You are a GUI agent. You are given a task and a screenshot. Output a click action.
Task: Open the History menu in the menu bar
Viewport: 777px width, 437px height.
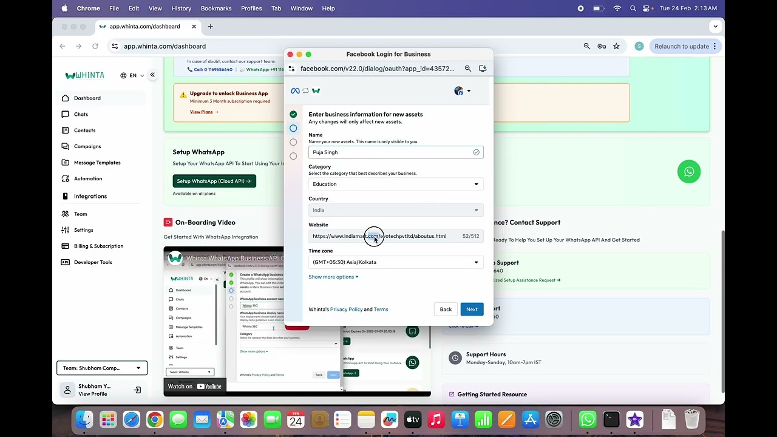tap(182, 8)
